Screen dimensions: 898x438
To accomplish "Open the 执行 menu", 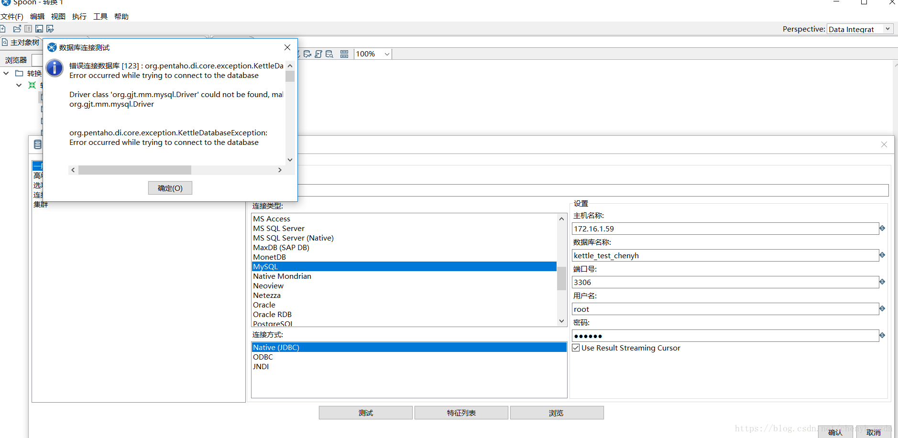I will click(x=79, y=17).
